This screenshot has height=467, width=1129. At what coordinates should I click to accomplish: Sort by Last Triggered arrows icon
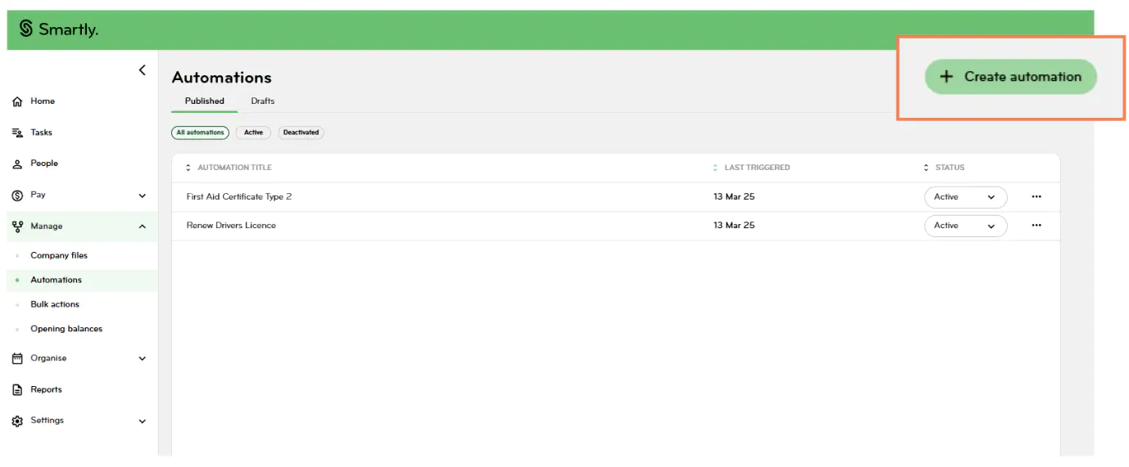point(715,168)
